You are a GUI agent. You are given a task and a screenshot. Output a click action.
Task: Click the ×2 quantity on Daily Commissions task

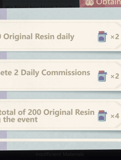click(115, 76)
